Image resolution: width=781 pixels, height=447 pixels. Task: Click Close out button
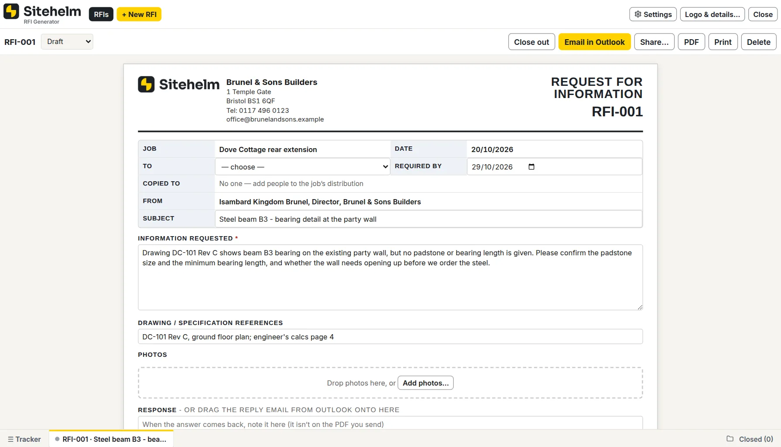(x=531, y=42)
